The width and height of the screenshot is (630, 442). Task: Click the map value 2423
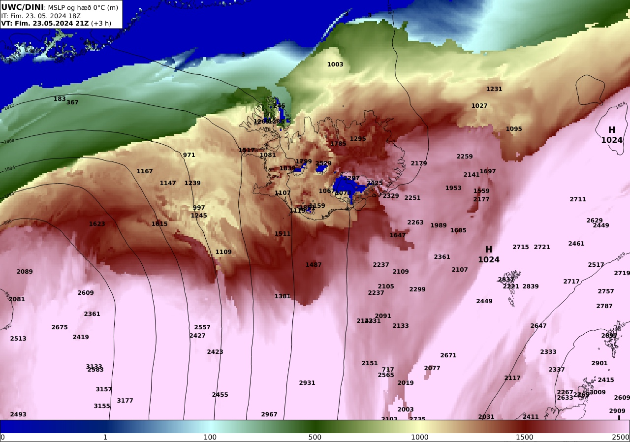[215, 352]
